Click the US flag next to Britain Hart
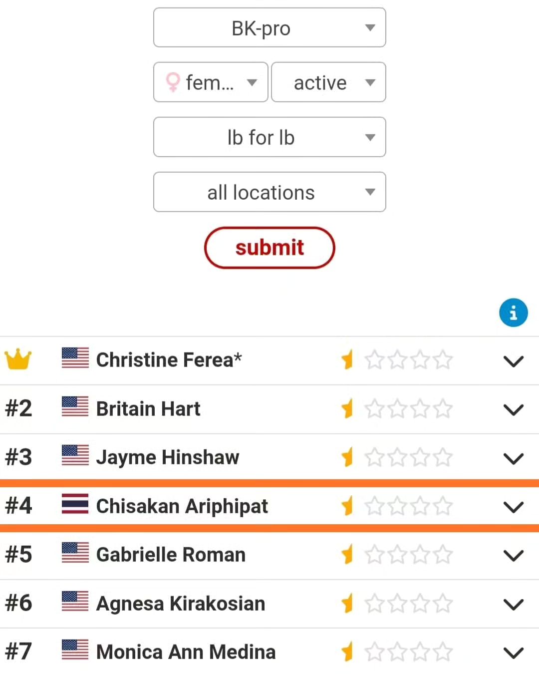The image size is (539, 674). click(75, 407)
